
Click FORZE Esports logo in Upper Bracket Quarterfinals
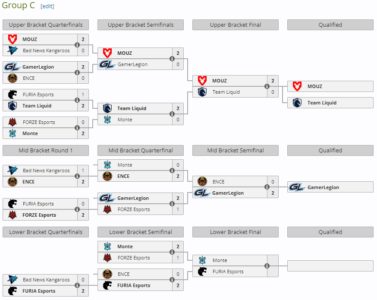point(13,122)
